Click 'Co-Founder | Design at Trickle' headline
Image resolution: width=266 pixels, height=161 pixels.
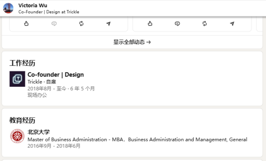point(49,12)
